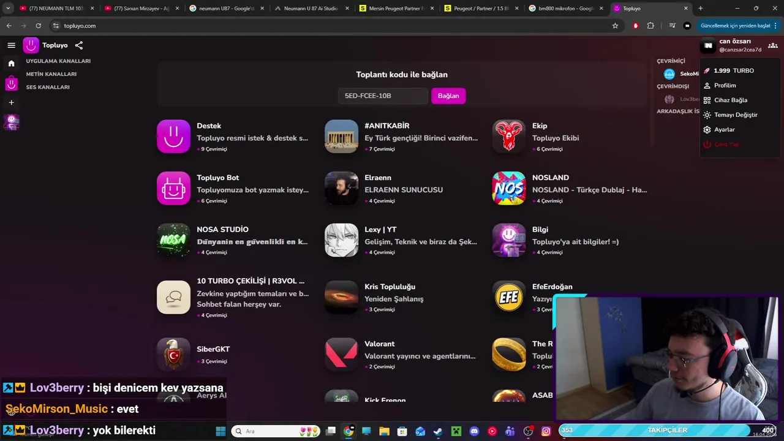This screenshot has height=441, width=784.
Task: Click the Güncellemek için yeniden başlat button
Action: pyautogui.click(x=739, y=26)
